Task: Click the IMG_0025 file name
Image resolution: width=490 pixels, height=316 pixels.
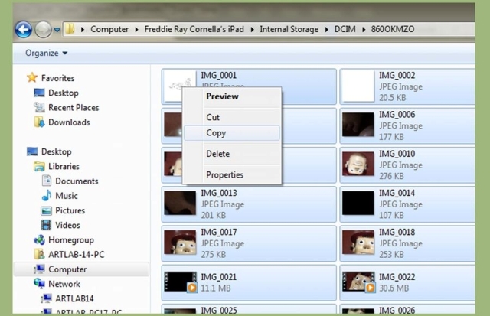Action: [219, 311]
